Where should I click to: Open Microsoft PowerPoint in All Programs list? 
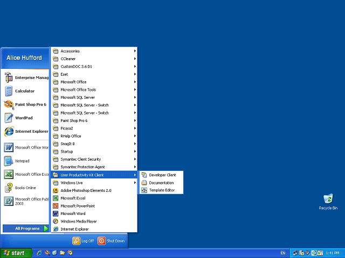point(94,206)
